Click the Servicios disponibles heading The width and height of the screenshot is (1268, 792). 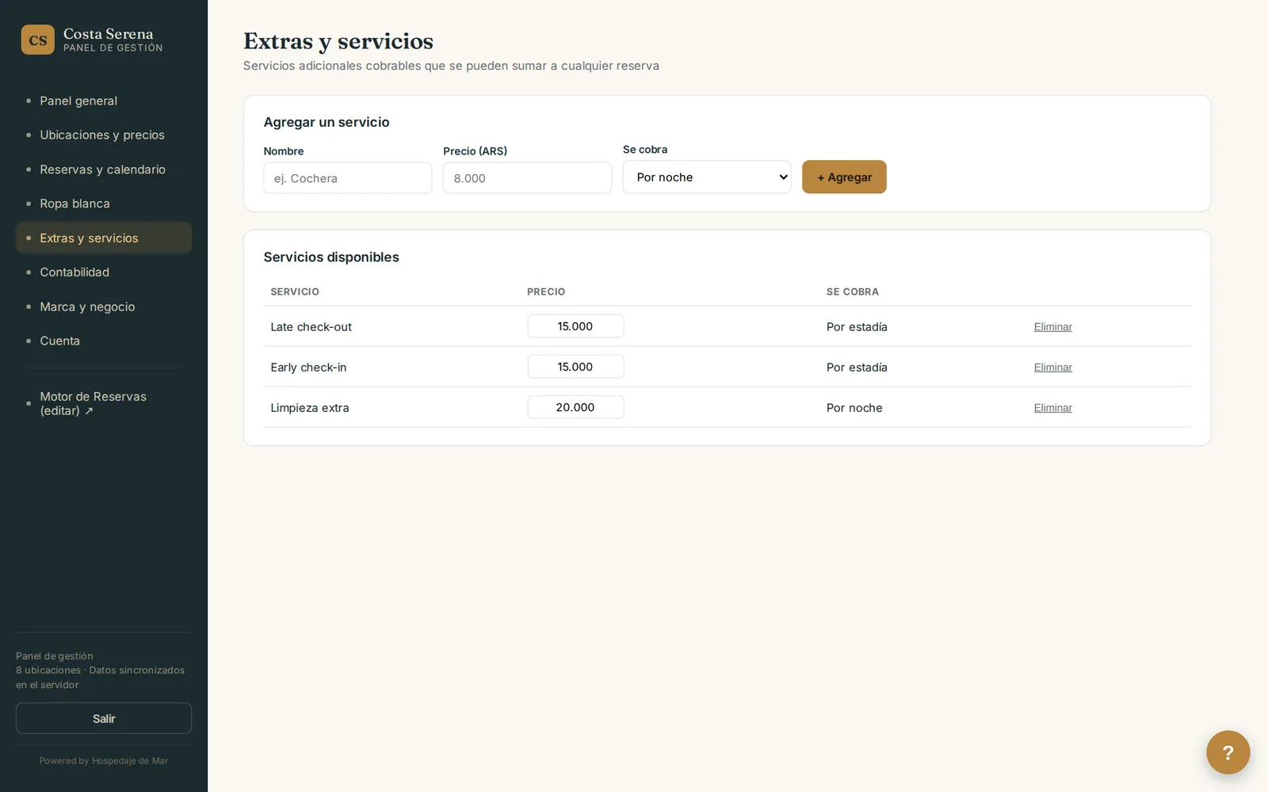click(x=331, y=257)
